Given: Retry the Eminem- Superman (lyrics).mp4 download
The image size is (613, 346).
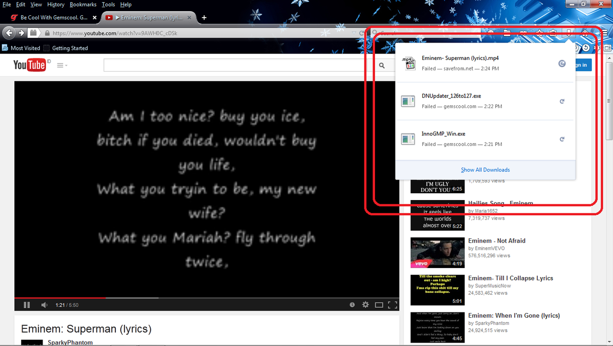Looking at the screenshot, I should pyautogui.click(x=562, y=64).
